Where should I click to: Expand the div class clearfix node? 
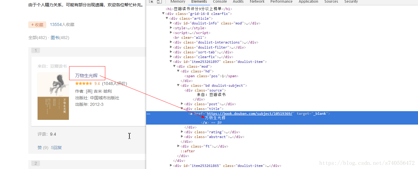click(171, 57)
